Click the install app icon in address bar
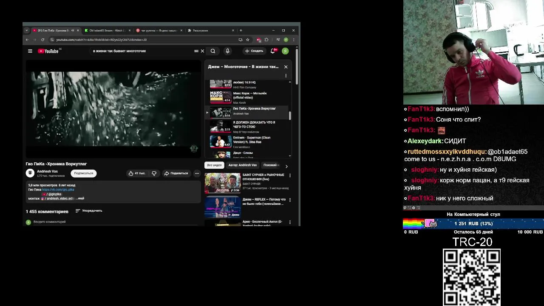 241,40
